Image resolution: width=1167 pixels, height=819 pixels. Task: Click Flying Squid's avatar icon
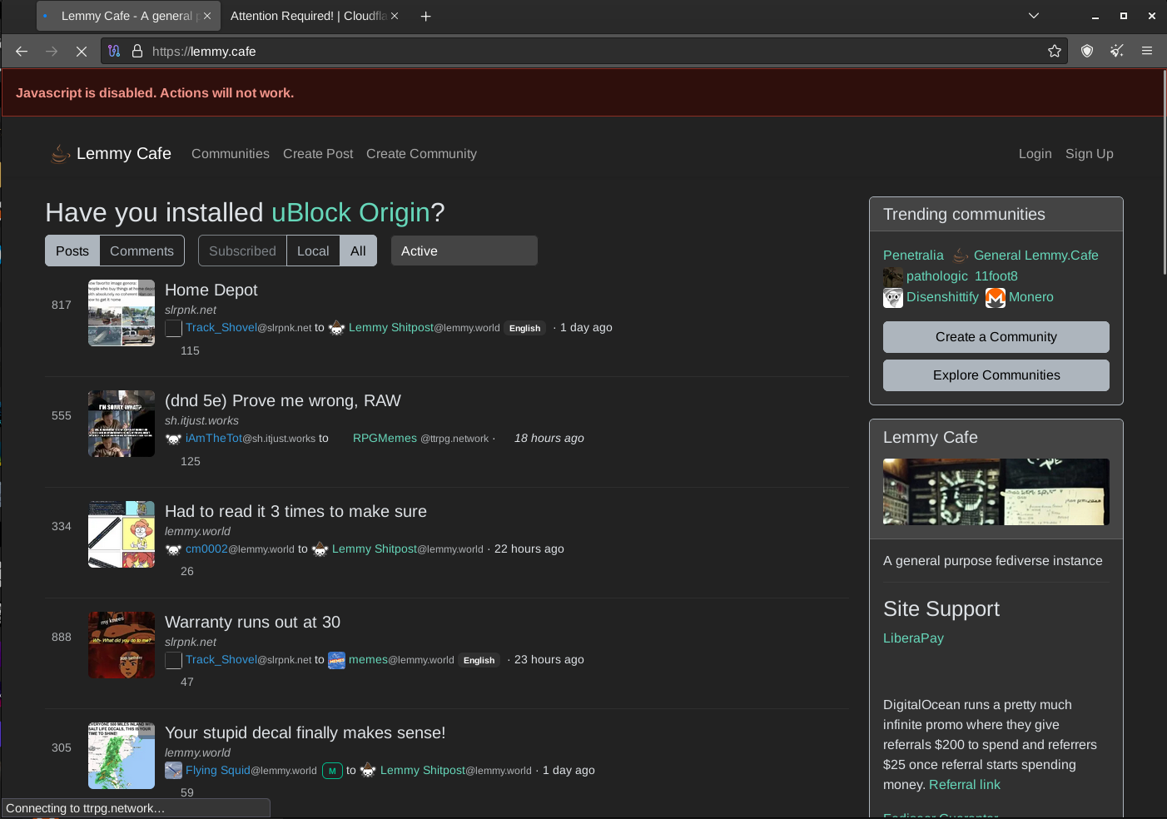tap(173, 771)
